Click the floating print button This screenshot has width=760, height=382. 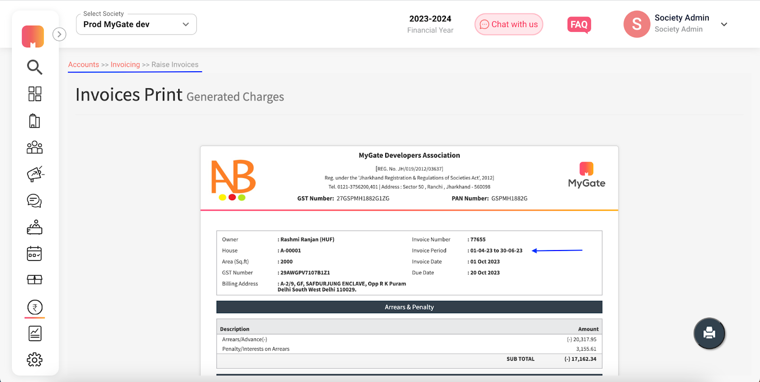coord(709,333)
